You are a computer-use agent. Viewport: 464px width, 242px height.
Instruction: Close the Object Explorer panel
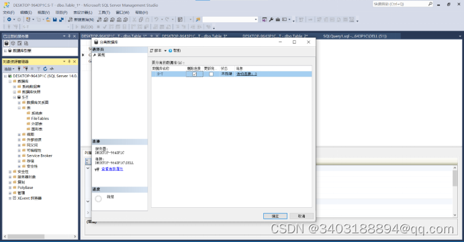[x=75, y=62]
